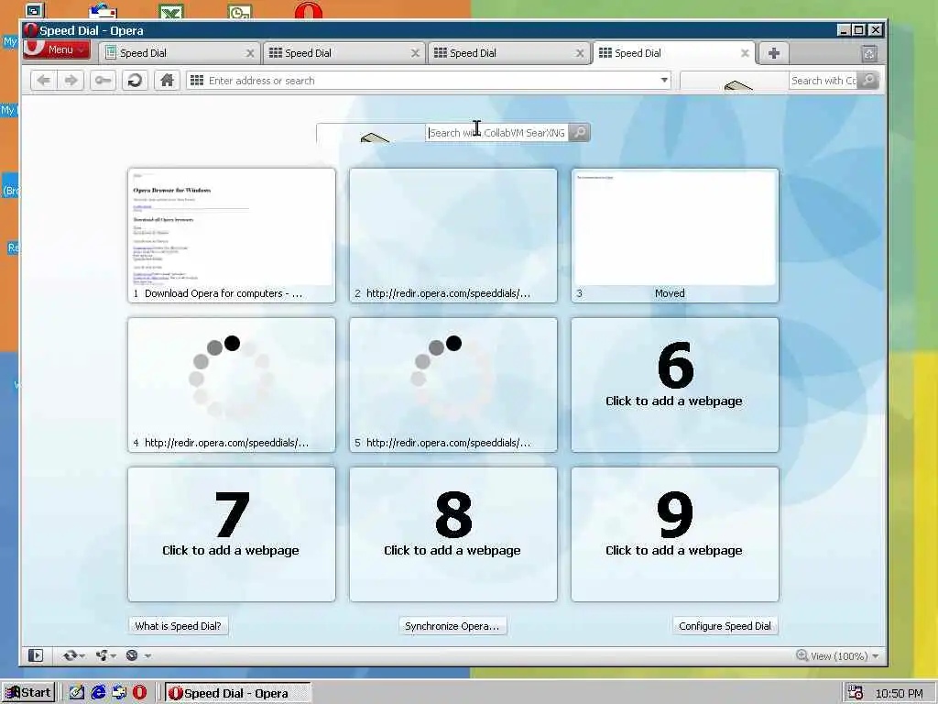Image resolution: width=938 pixels, height=704 pixels.
Task: Expand the address bar history dropdown arrow
Action: 664,81
